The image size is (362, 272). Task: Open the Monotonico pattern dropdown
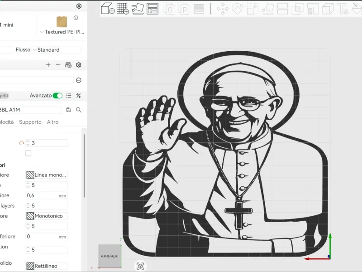[47, 216]
